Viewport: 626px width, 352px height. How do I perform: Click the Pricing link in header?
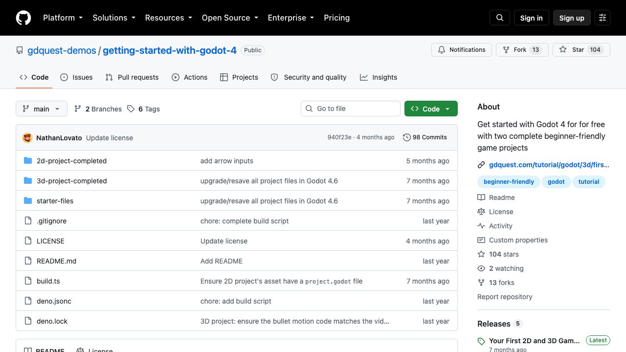click(337, 18)
